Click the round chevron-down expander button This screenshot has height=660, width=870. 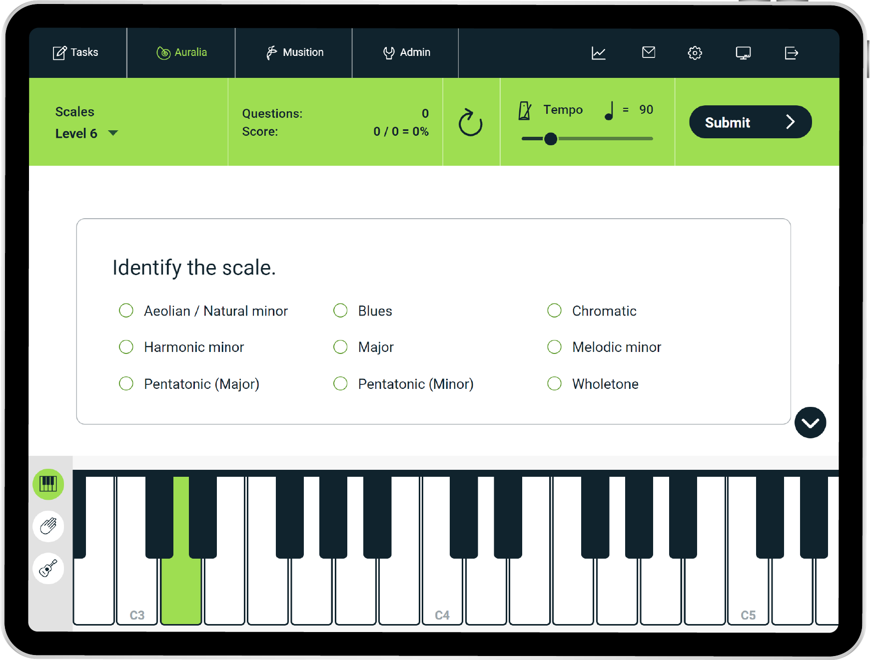(810, 423)
